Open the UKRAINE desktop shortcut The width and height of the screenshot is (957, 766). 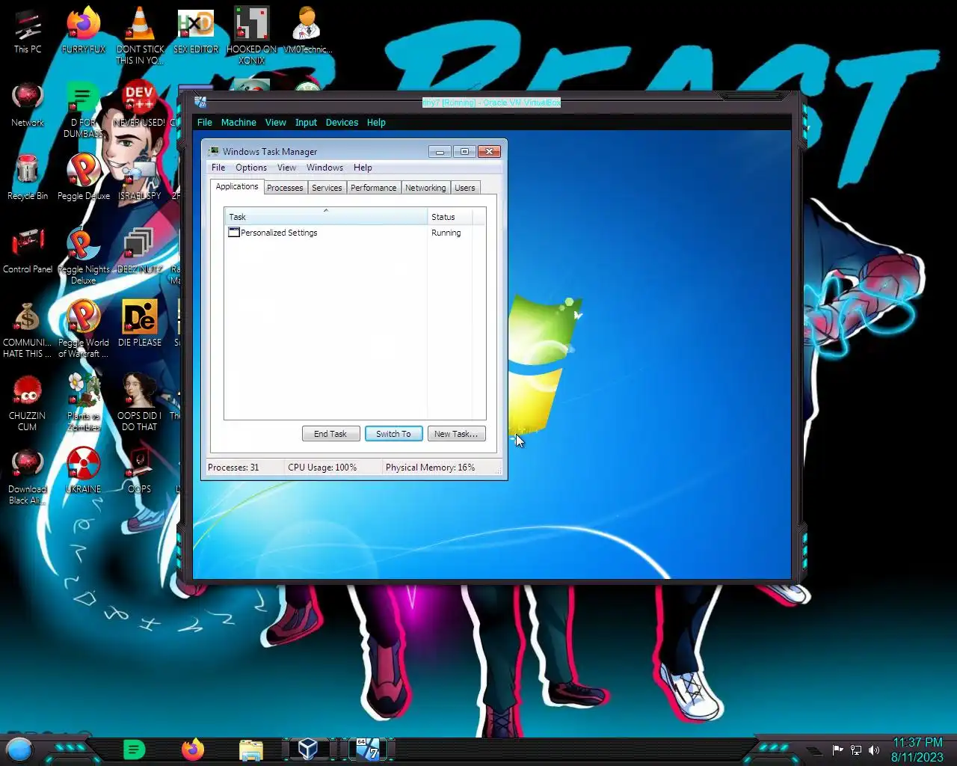pyautogui.click(x=84, y=471)
